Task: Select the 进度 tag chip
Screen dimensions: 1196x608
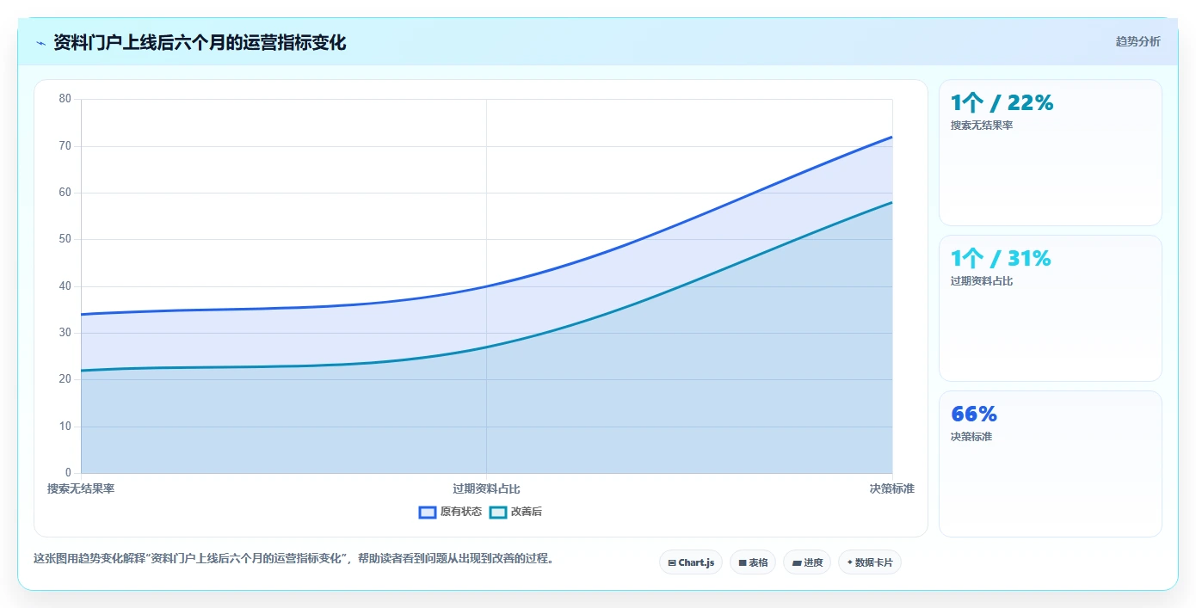Action: [x=807, y=562]
